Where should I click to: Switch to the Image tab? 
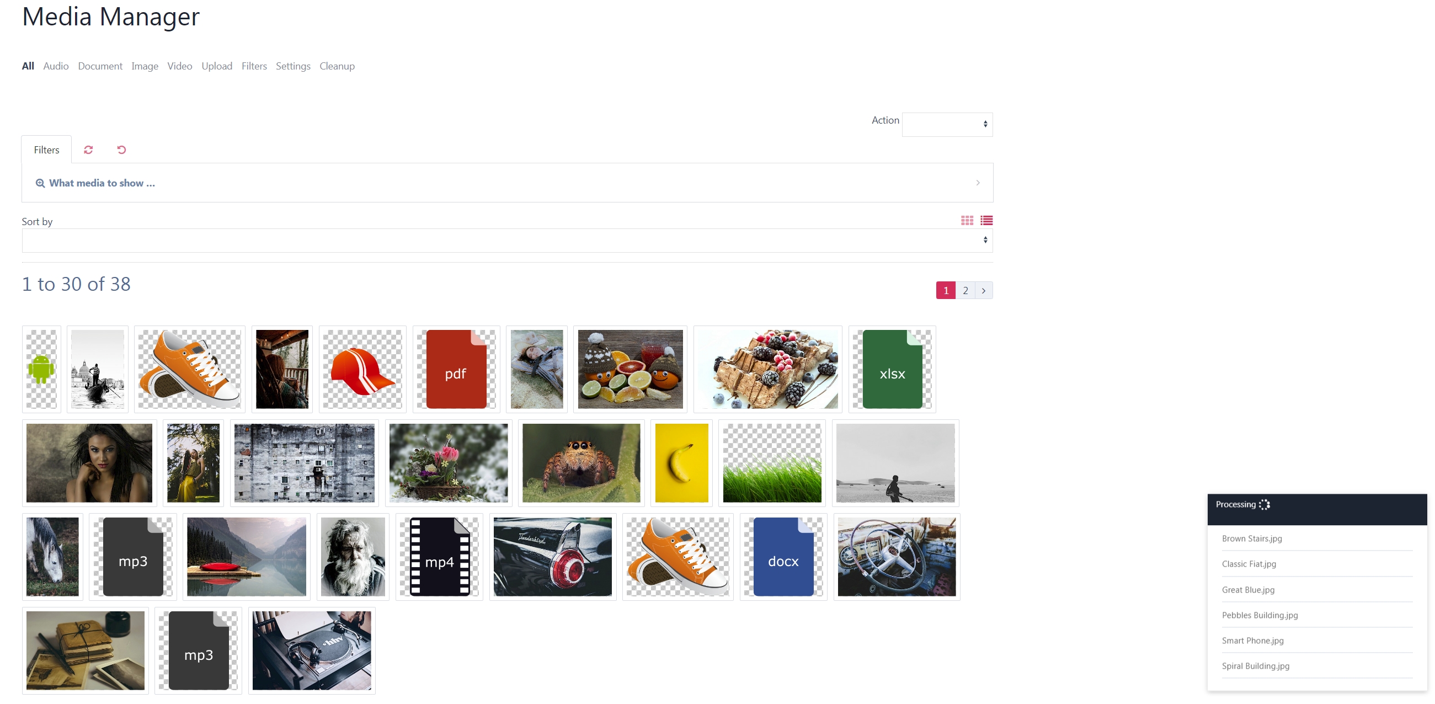click(x=145, y=66)
